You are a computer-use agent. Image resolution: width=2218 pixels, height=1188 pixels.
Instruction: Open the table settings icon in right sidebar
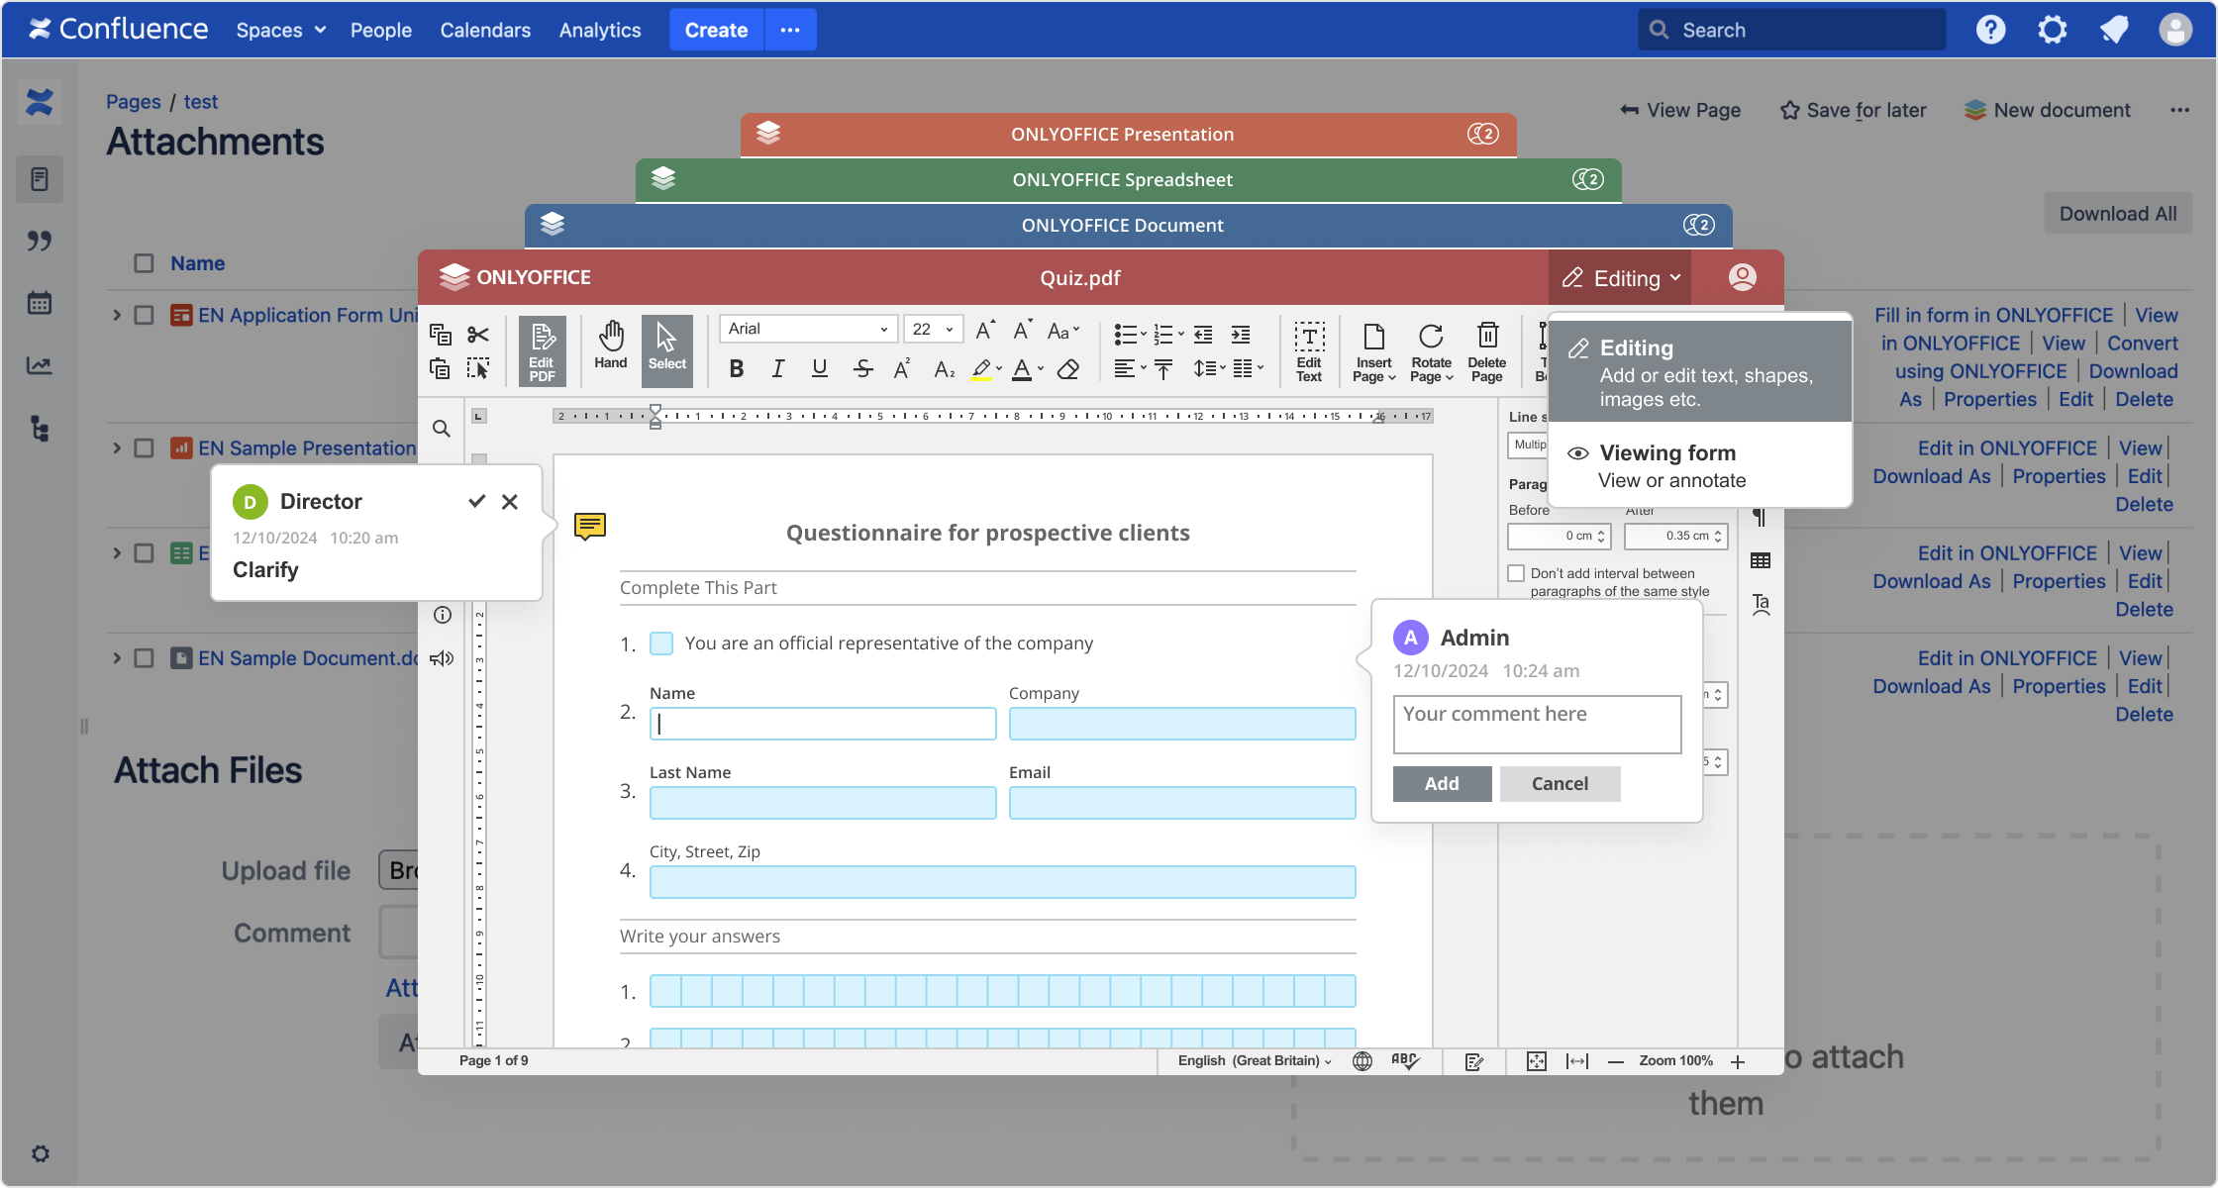(x=1761, y=561)
